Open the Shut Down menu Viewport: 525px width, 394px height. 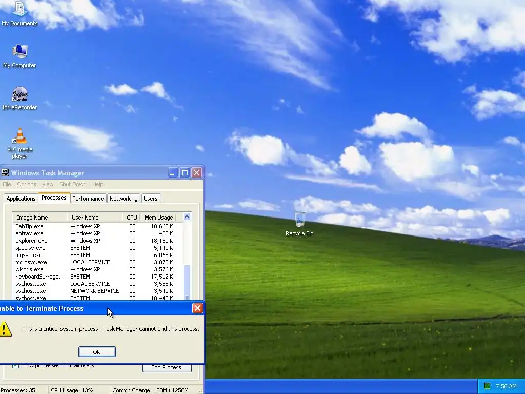click(73, 184)
